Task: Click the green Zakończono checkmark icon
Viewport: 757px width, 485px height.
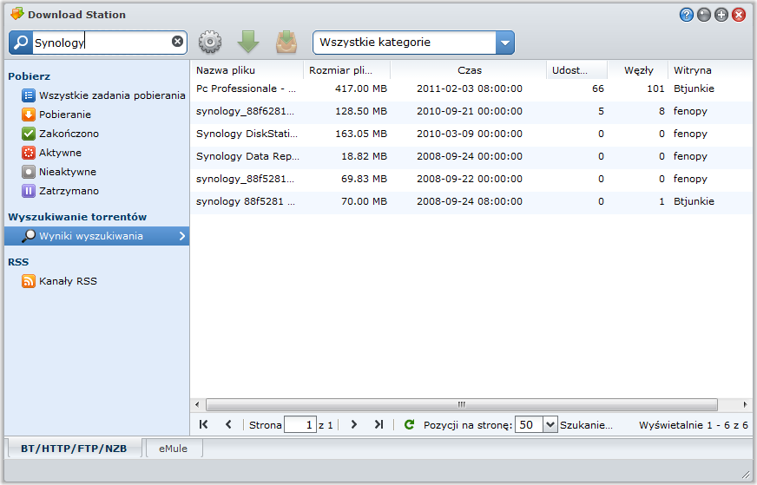Action: coord(29,134)
